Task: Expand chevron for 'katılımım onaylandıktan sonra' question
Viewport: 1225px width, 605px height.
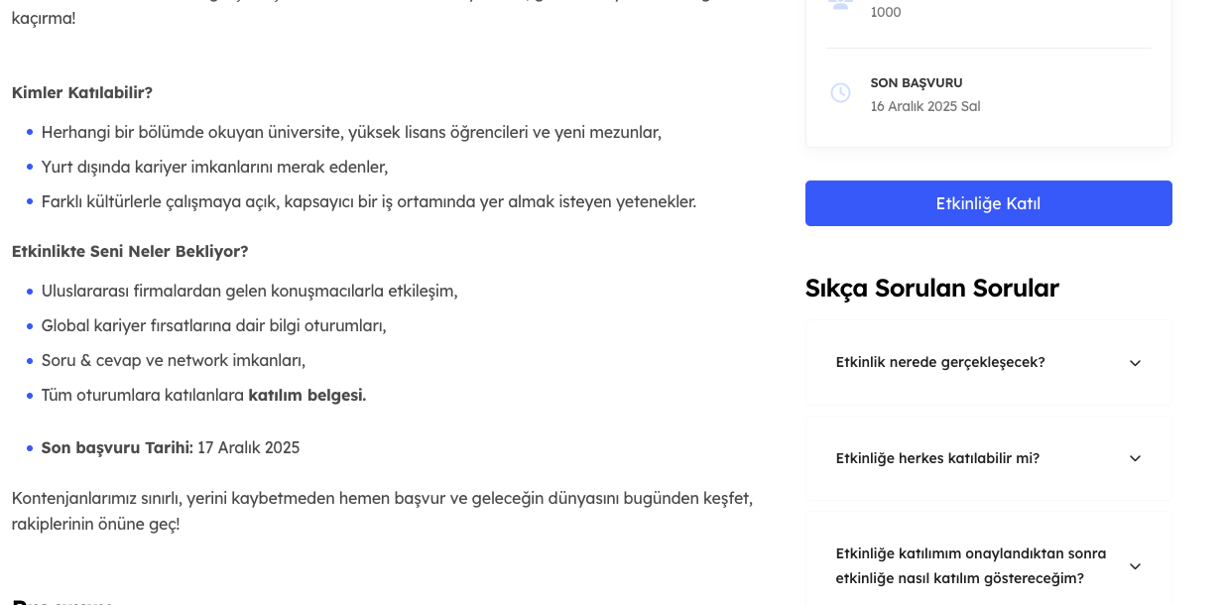Action: tap(1135, 566)
